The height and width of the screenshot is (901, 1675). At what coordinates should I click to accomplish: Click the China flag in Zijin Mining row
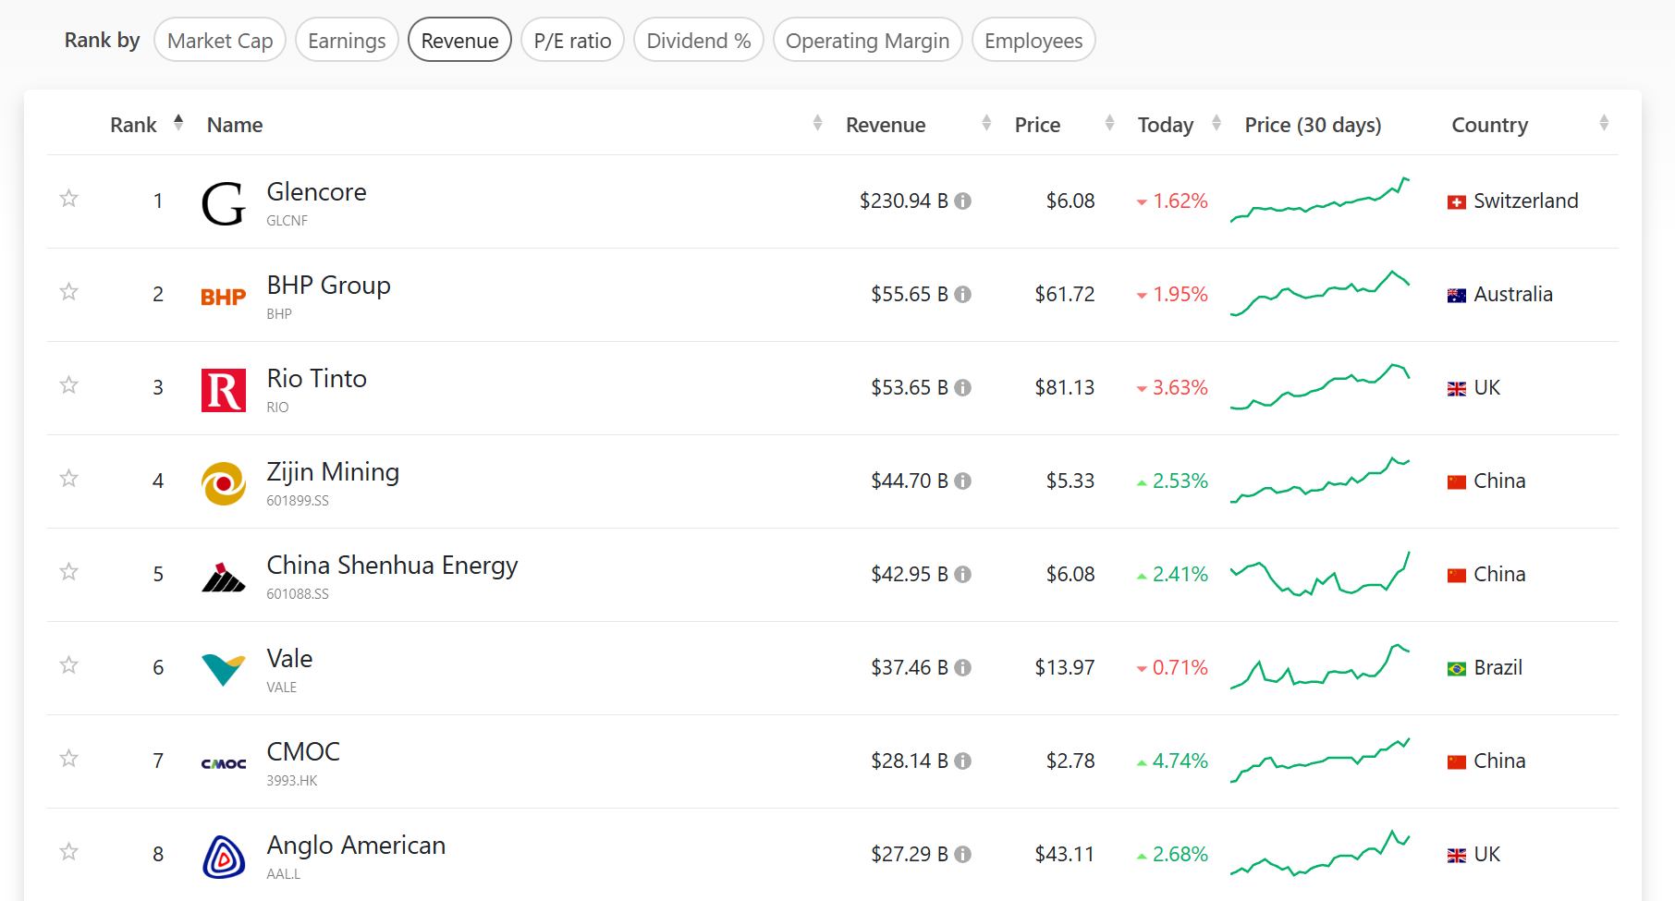[x=1457, y=482]
